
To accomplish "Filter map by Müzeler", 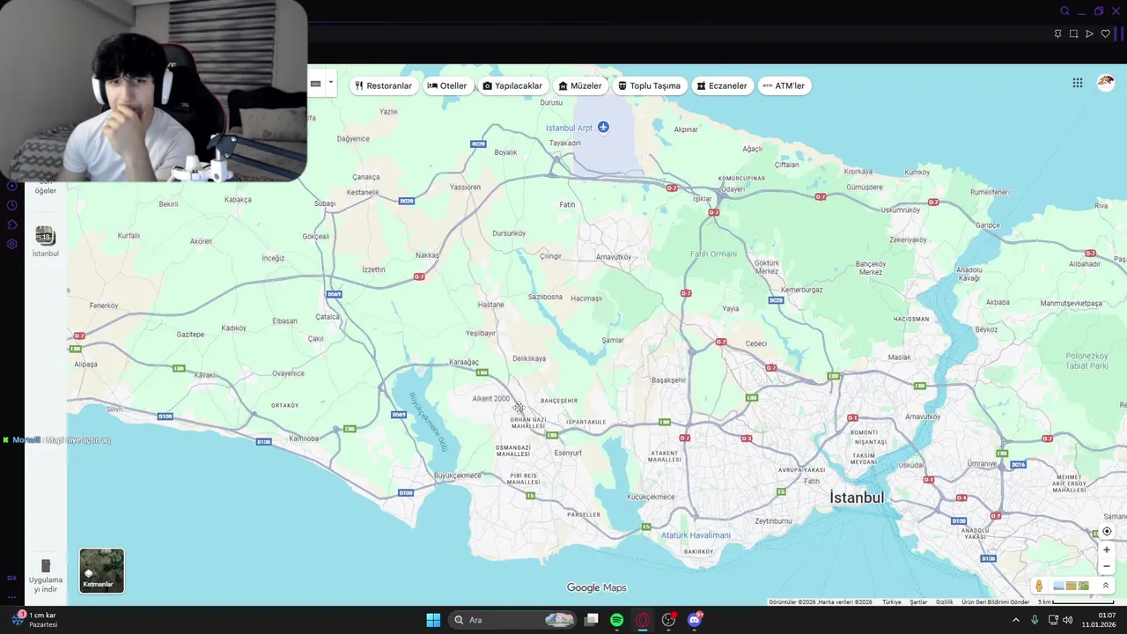I will [x=580, y=85].
